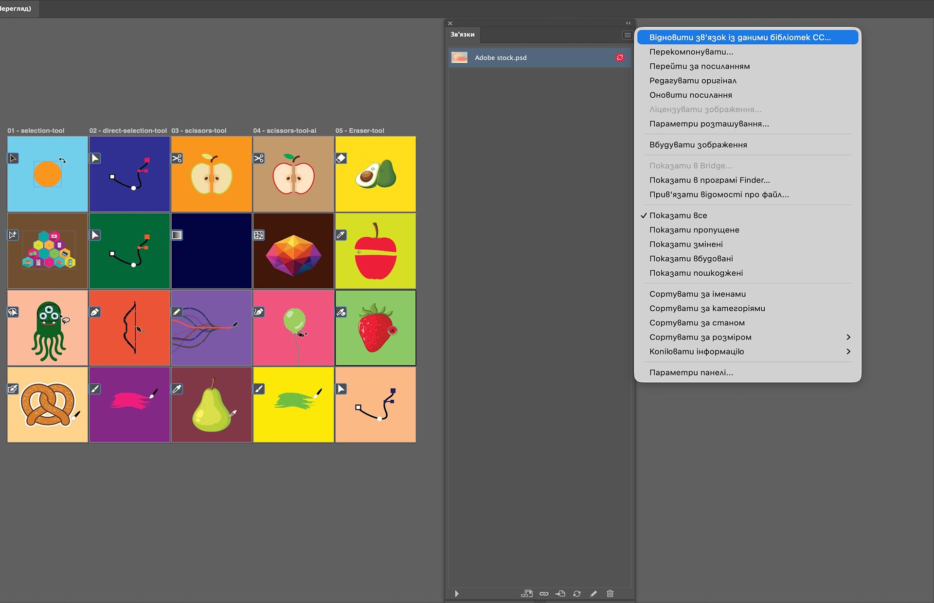Click the green pear artwork tile

[212, 405]
